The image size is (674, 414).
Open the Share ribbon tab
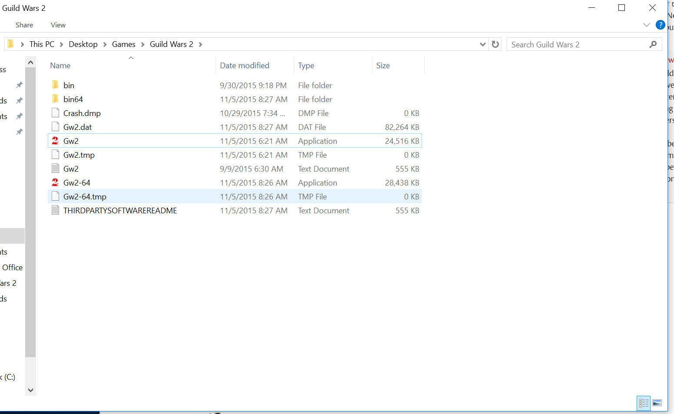(x=24, y=25)
